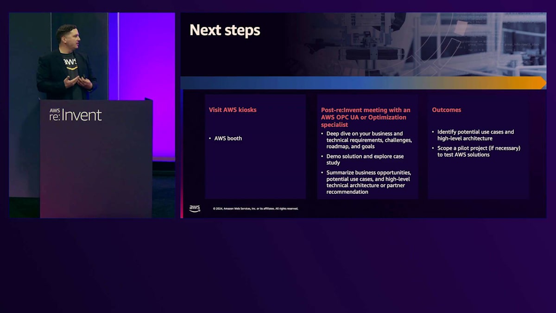Click "Identify potential use cases" bullet
The width and height of the screenshot is (556, 313).
pyautogui.click(x=473, y=135)
